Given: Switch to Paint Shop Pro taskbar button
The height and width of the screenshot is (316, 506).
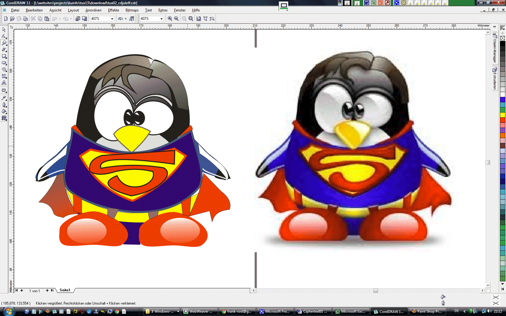Looking at the screenshot, I should click(427, 311).
